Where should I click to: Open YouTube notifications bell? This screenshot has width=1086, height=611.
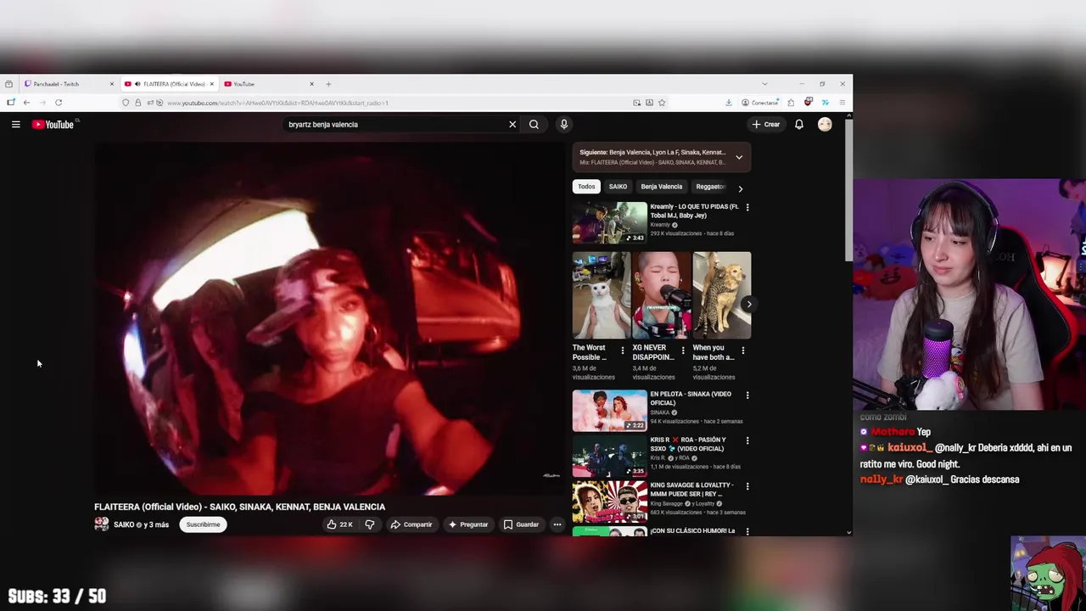pyautogui.click(x=798, y=125)
